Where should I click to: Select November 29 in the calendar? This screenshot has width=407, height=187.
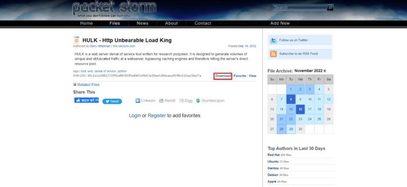click(x=291, y=129)
